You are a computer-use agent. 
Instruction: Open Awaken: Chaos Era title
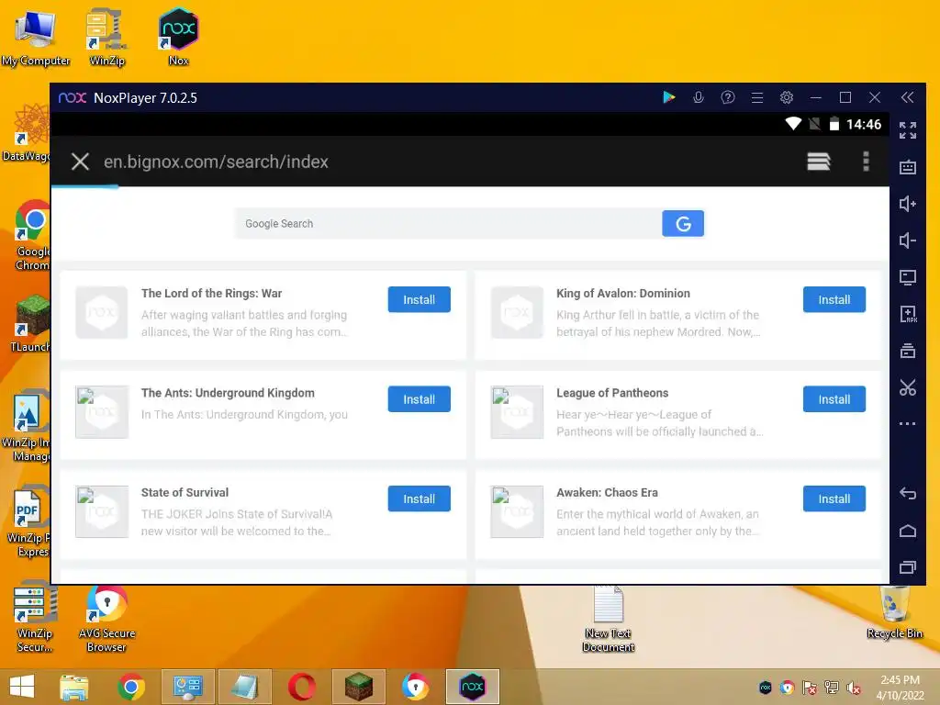[x=607, y=492]
